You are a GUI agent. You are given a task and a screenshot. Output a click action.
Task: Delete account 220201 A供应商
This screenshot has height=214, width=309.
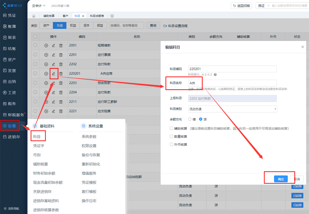(x=61, y=74)
